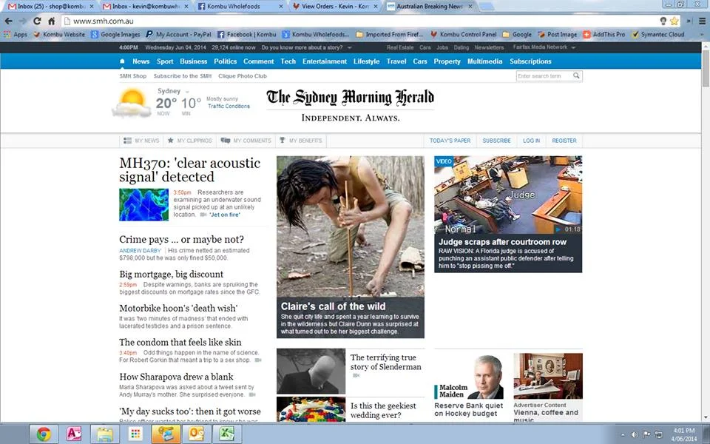Click the LOG IN link
The image size is (710, 444).
(531, 141)
